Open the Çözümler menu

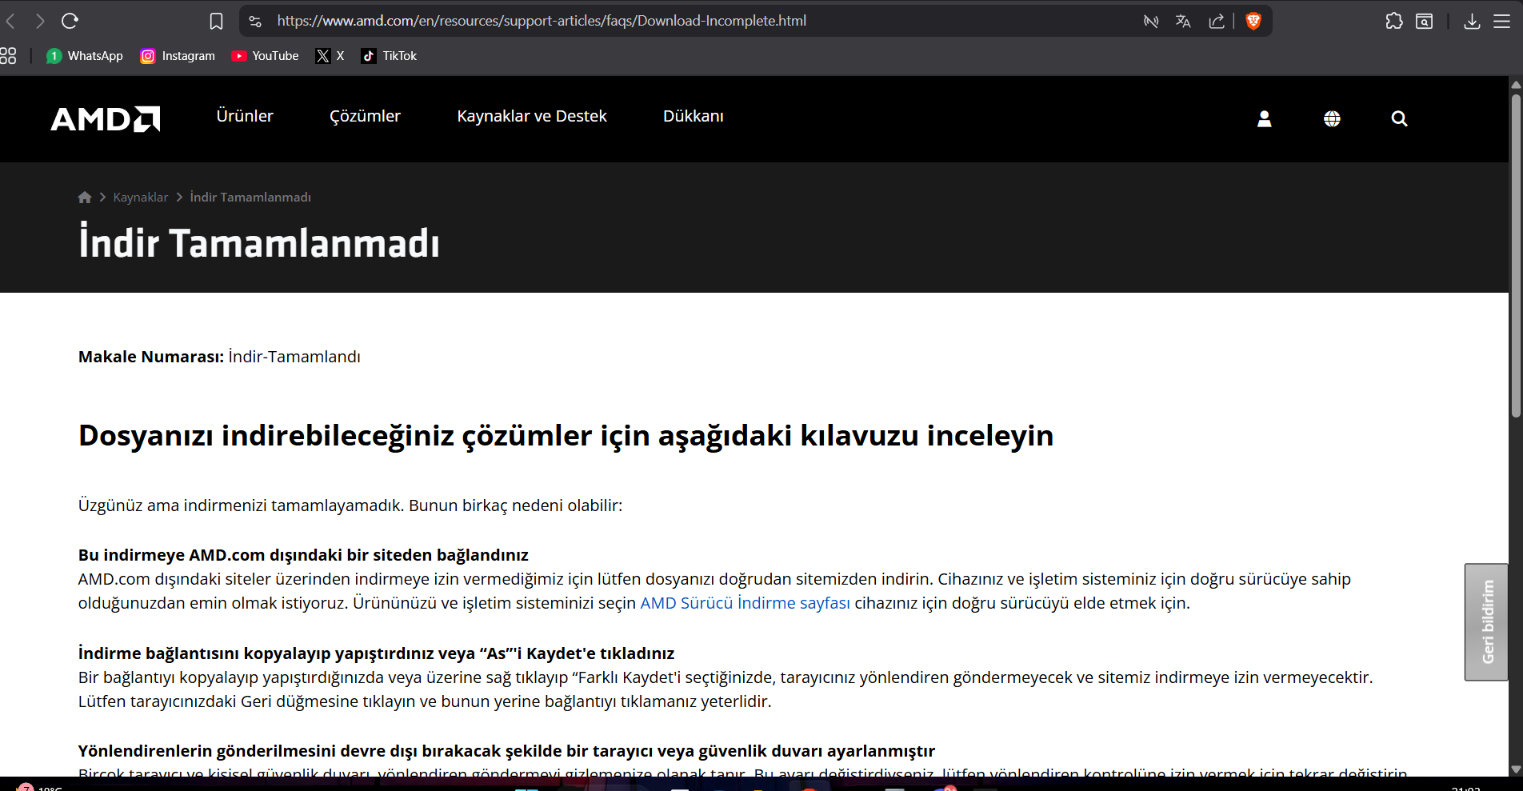(x=365, y=117)
